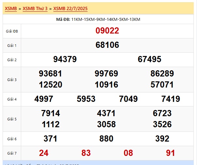The image size is (197, 165).
Task: Click the Giải 1 row label
Action: tap(12, 46)
